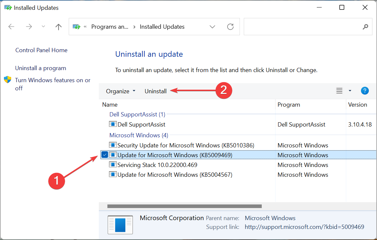
Task: Uncheck the KB5009469 update checkbox
Action: click(105, 155)
